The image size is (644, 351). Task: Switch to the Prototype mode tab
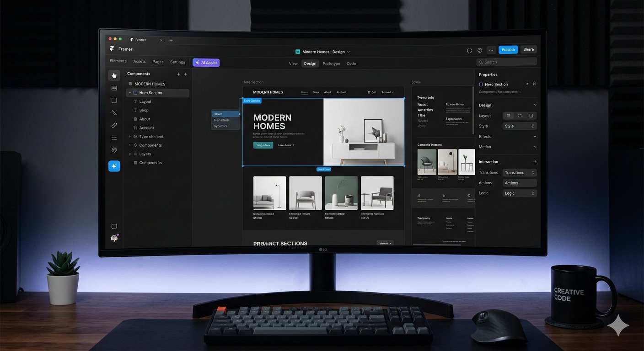pyautogui.click(x=331, y=64)
